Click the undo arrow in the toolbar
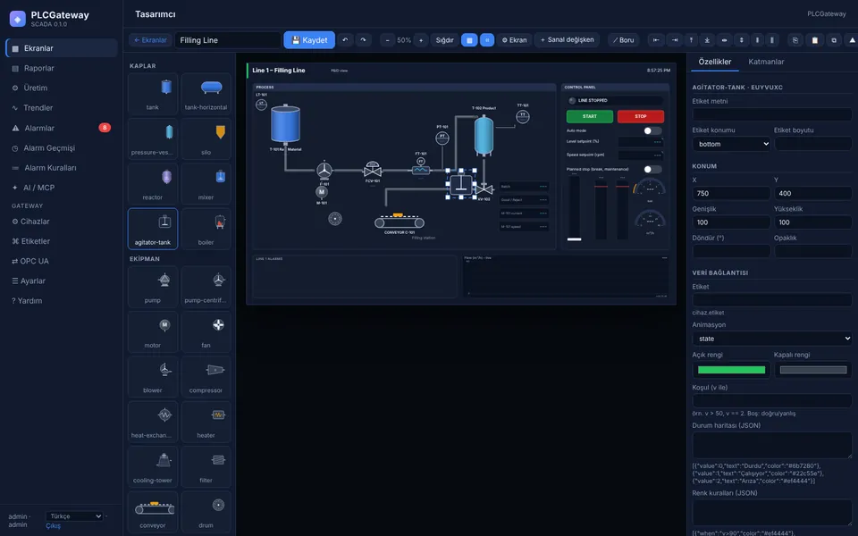 345,40
